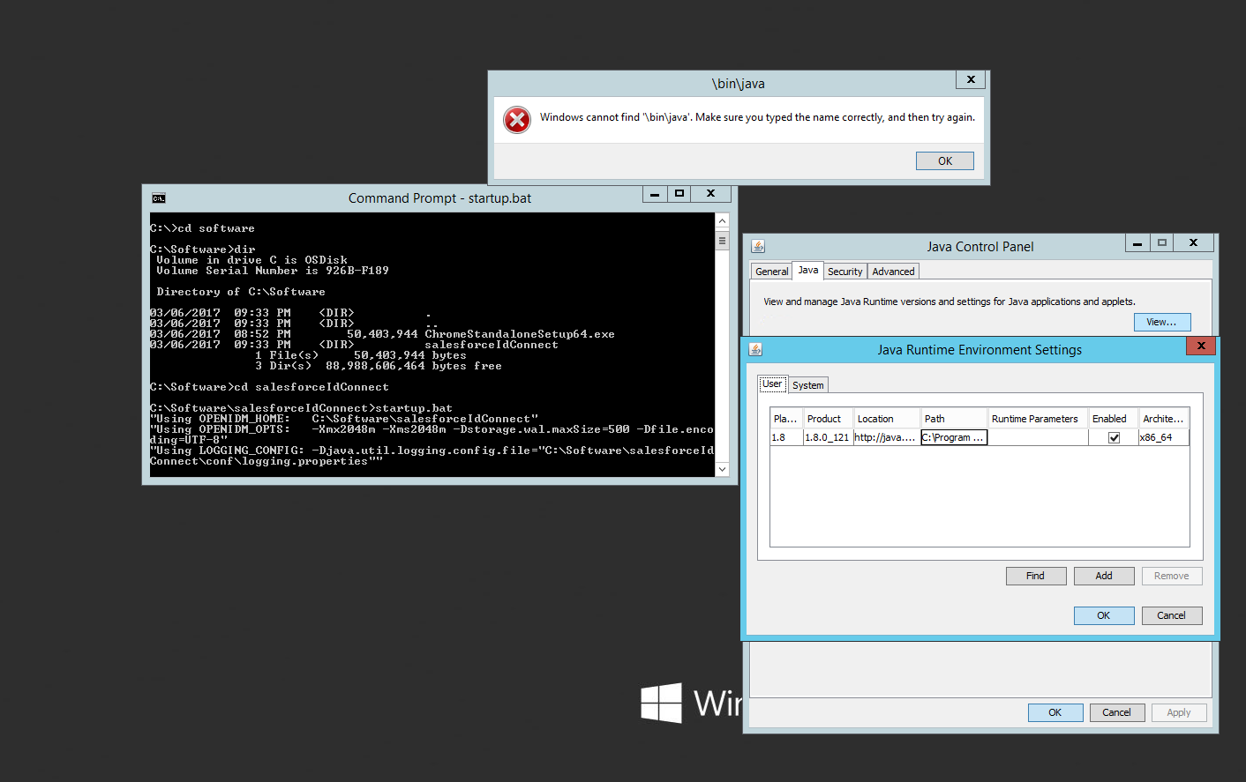Screen dimensions: 1246x782
Task: Minimize the Java Control Panel window
Action: coord(1137,242)
